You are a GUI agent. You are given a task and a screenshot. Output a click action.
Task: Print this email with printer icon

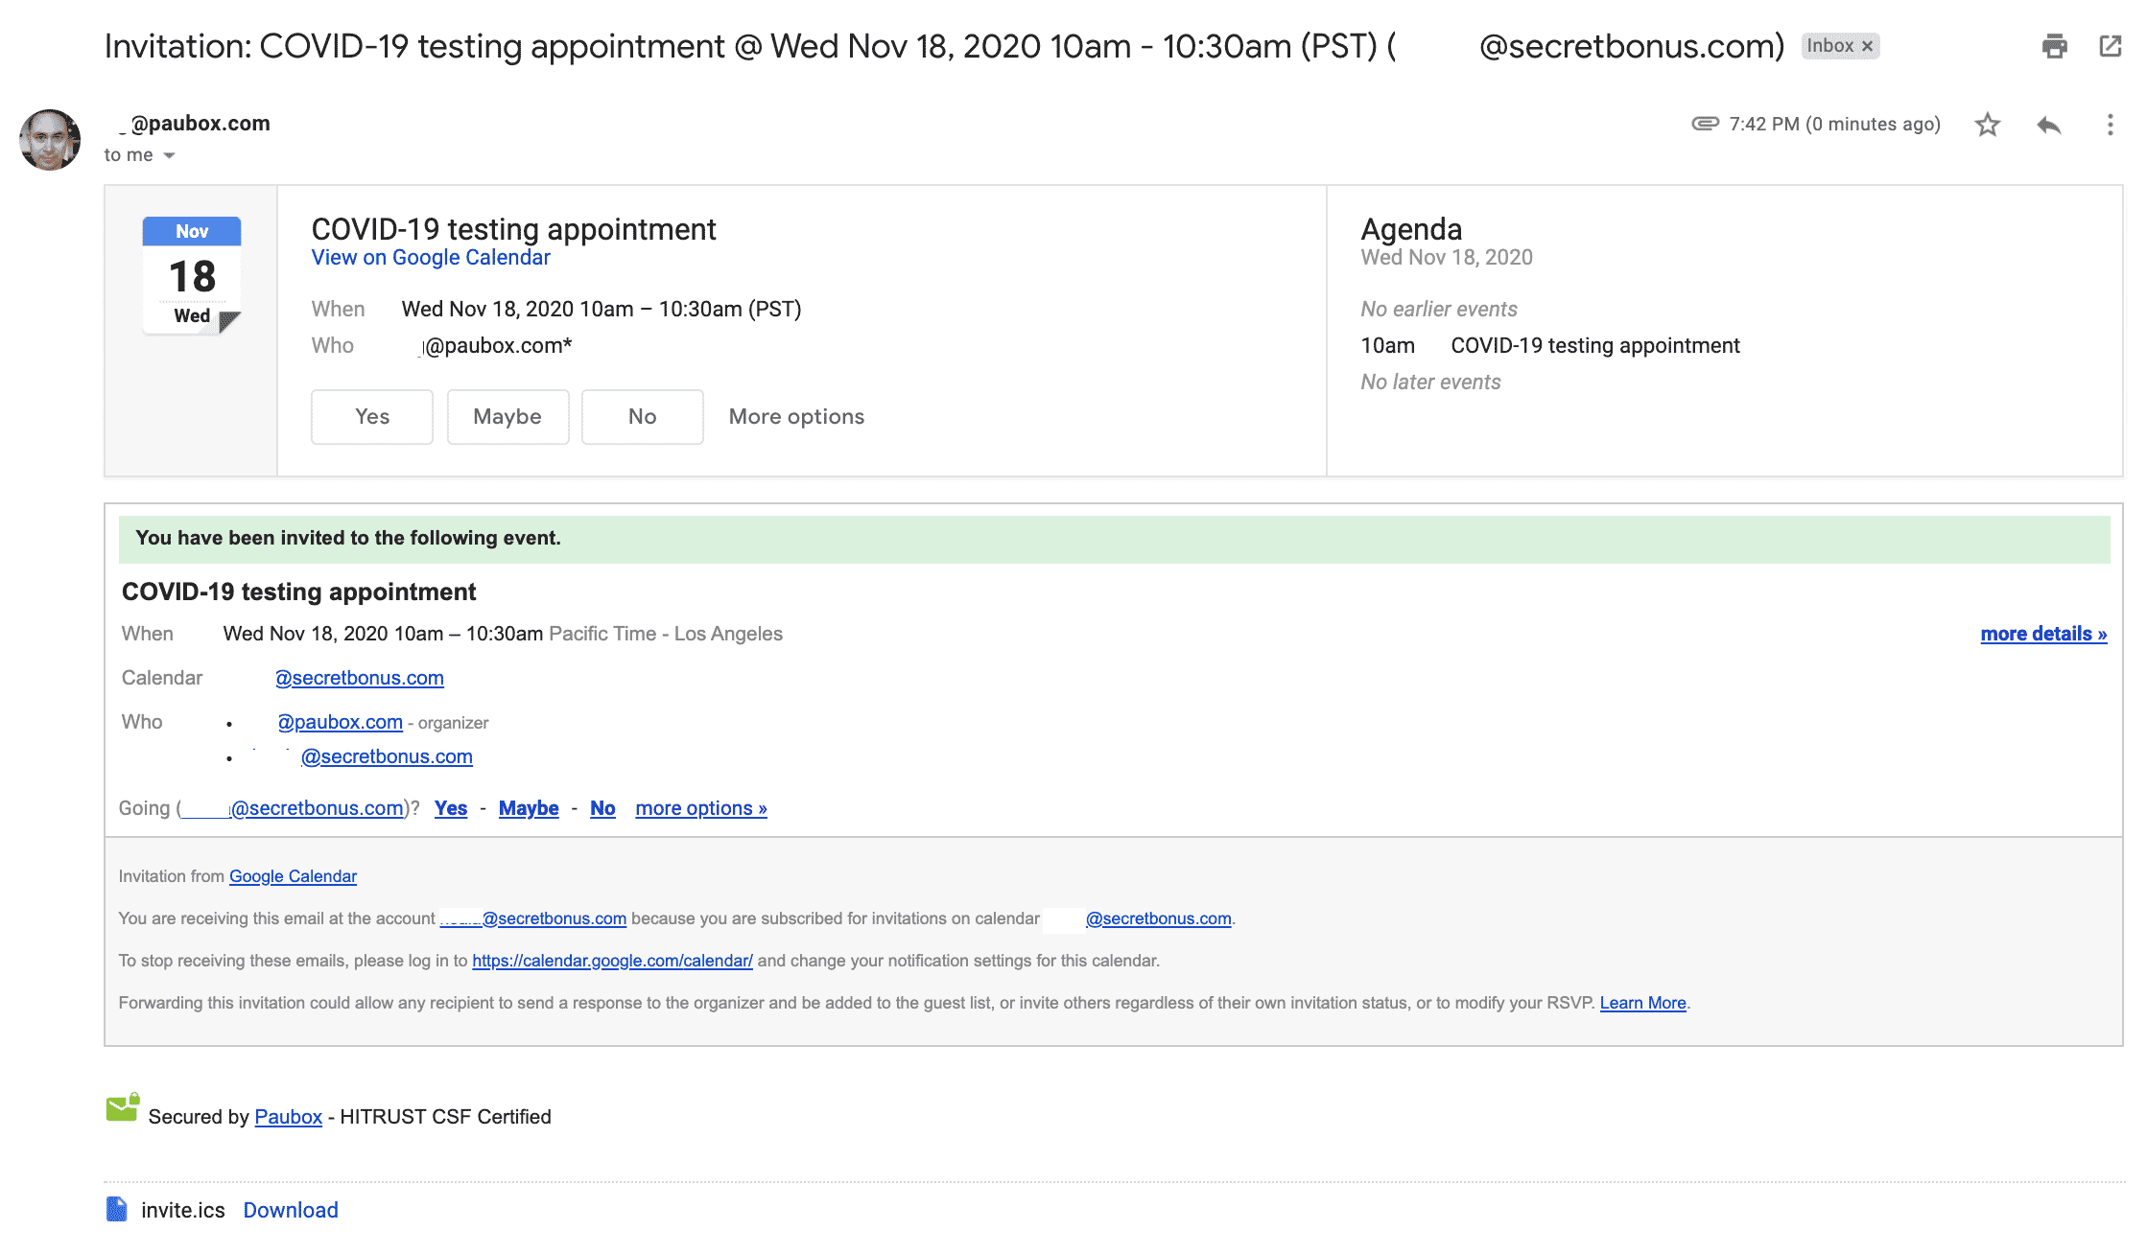(2054, 46)
